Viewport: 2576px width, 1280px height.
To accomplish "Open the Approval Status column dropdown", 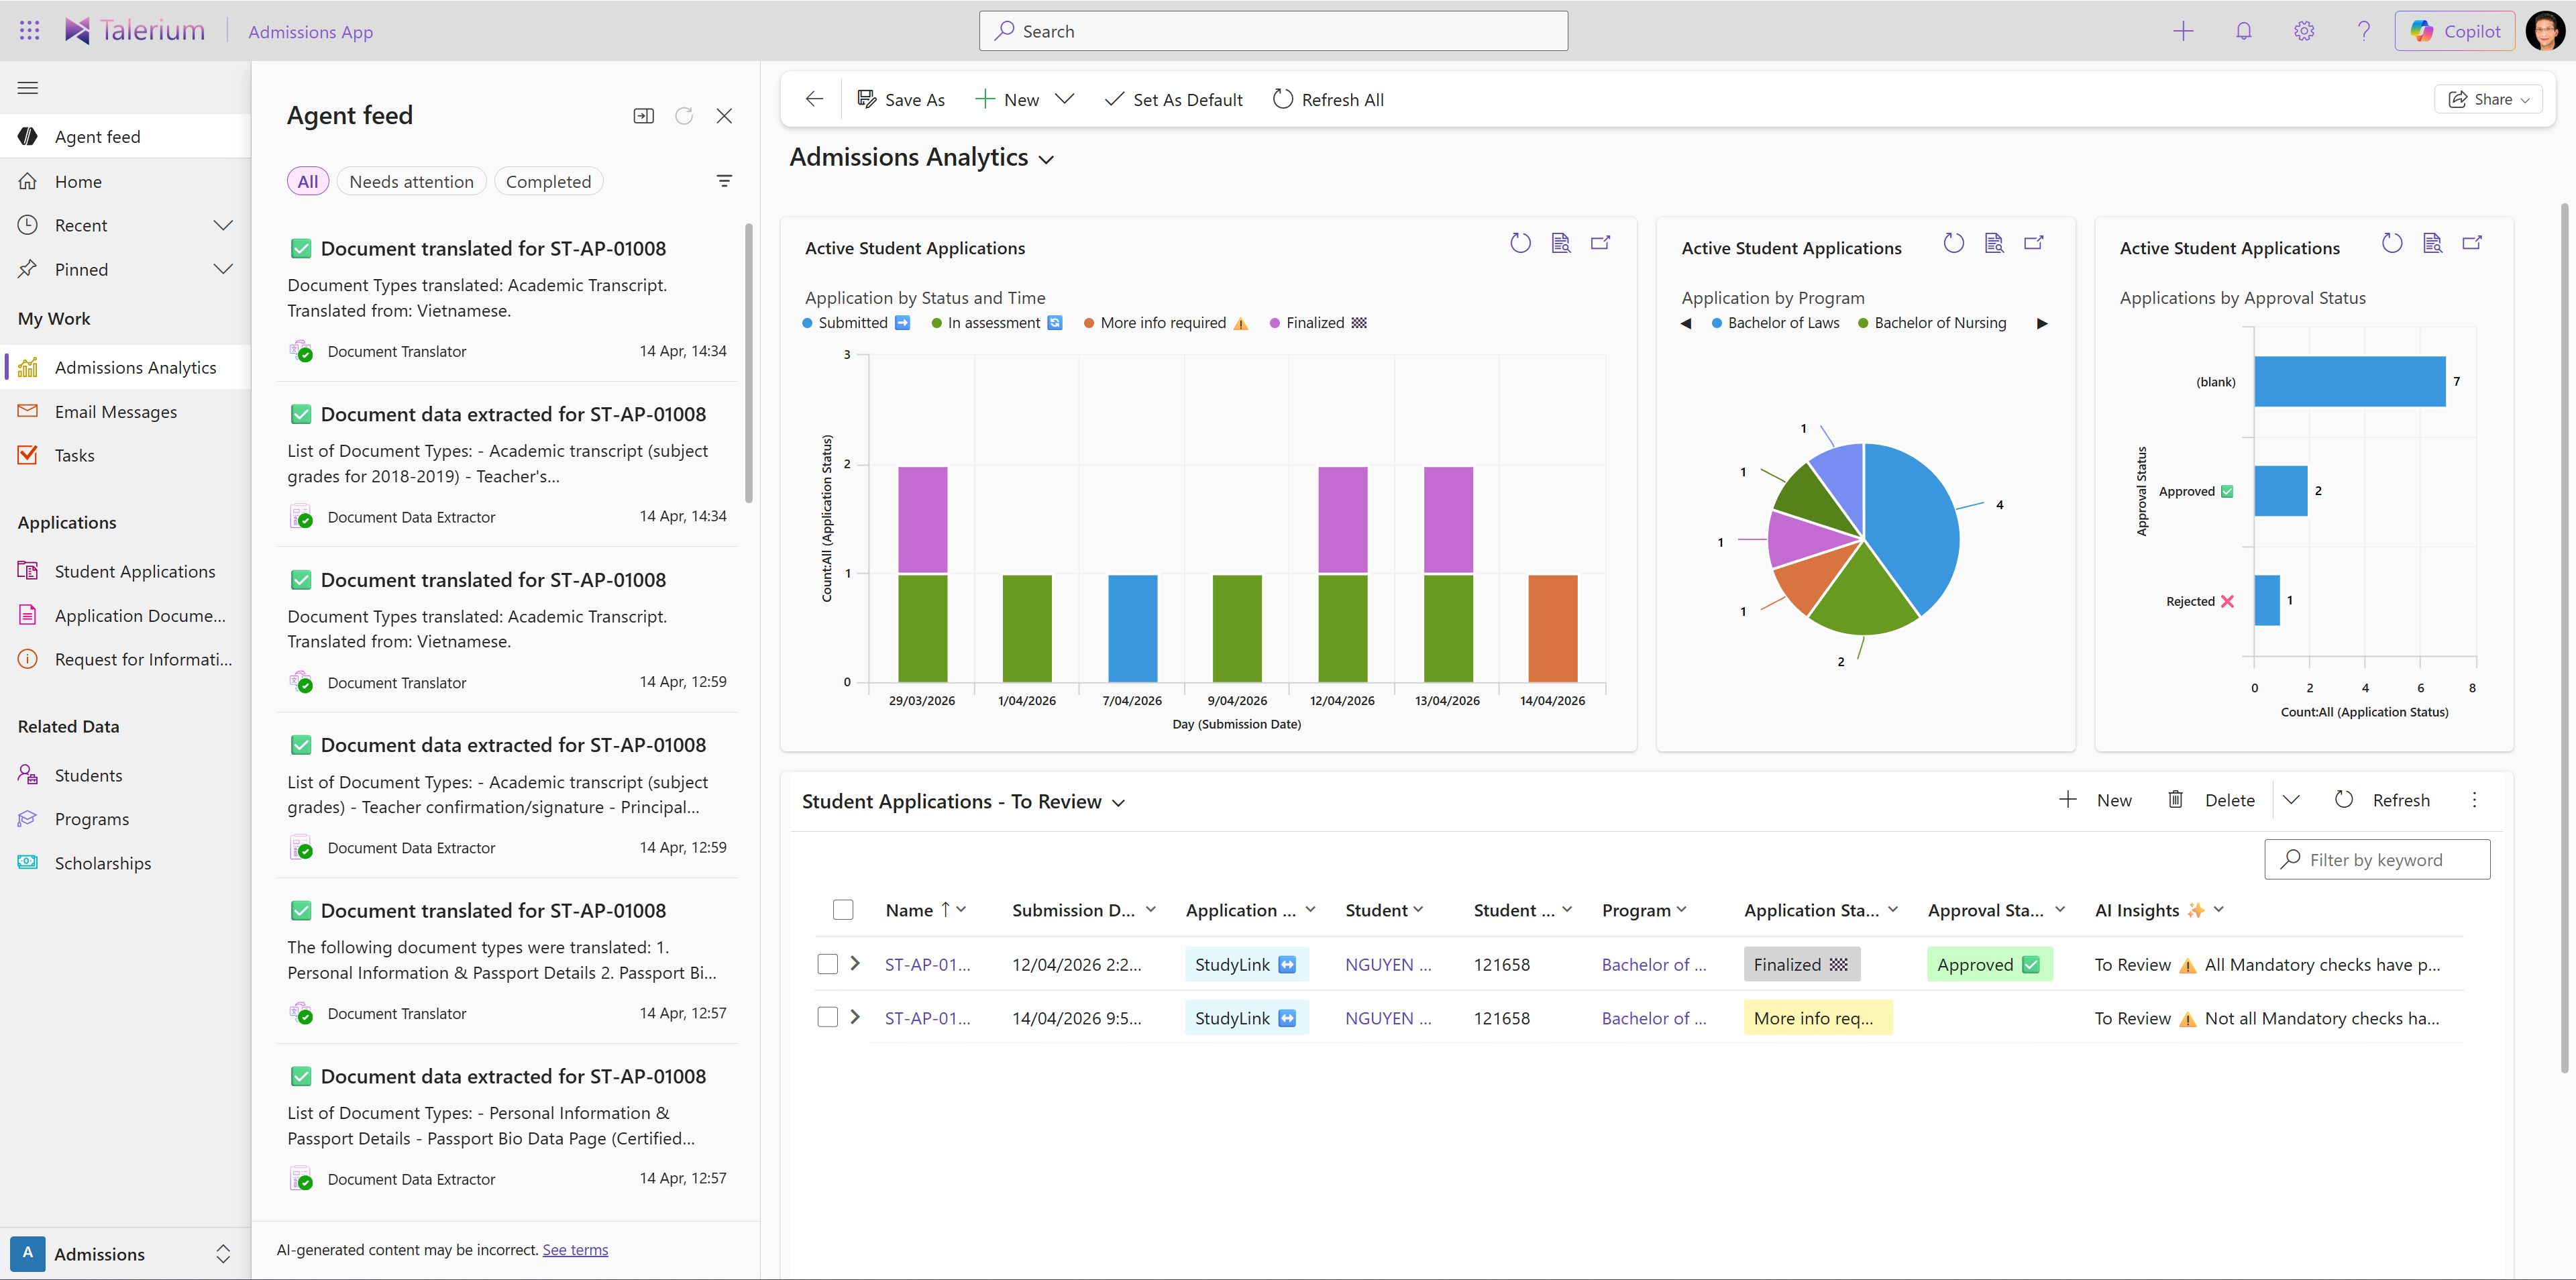I will [x=2061, y=909].
